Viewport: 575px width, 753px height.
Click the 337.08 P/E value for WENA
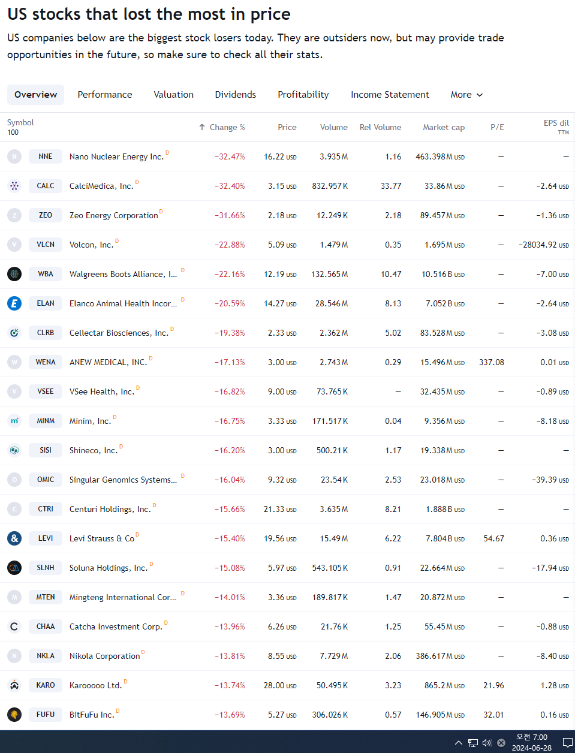492,362
